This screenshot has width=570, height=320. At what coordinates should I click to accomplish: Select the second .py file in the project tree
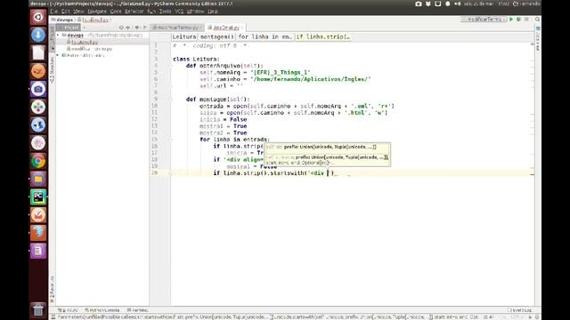coord(89,49)
